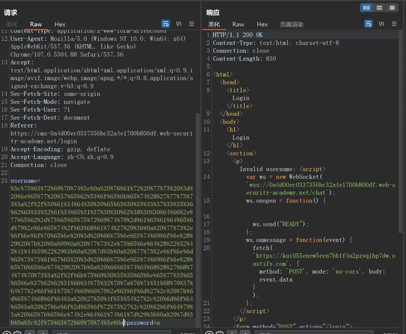Click the wss:// chat URL in response
The height and width of the screenshot is (334, 406).
click(320, 189)
